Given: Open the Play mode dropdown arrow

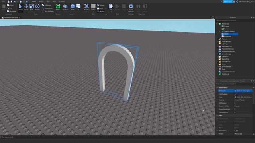Looking at the screenshot, I should pos(111,12).
